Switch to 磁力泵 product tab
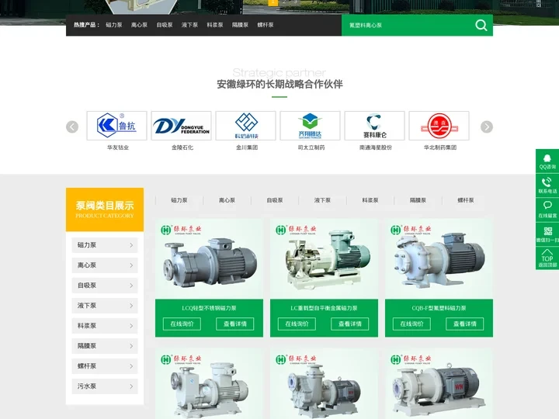 179,200
